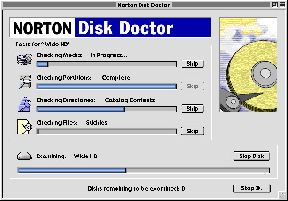Click the dimmed Skip button for Partitions

click(193, 86)
